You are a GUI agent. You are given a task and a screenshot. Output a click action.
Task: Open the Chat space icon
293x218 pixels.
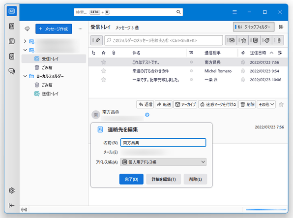[x=12, y=71]
